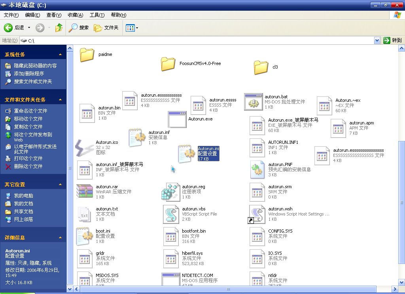Collapse the 文件和文件夹任务 panel

(x=60, y=99)
